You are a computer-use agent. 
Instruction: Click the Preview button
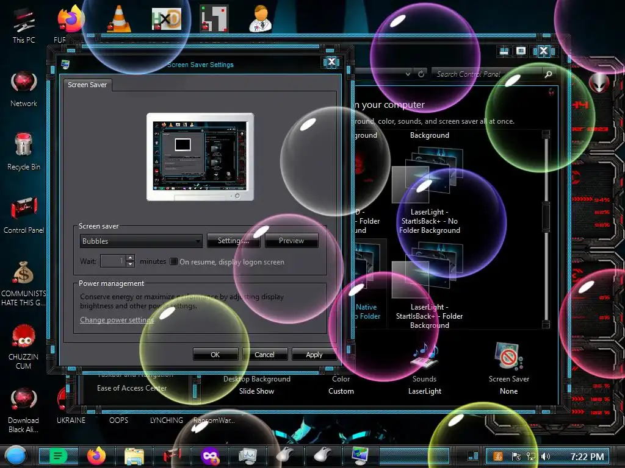291,240
